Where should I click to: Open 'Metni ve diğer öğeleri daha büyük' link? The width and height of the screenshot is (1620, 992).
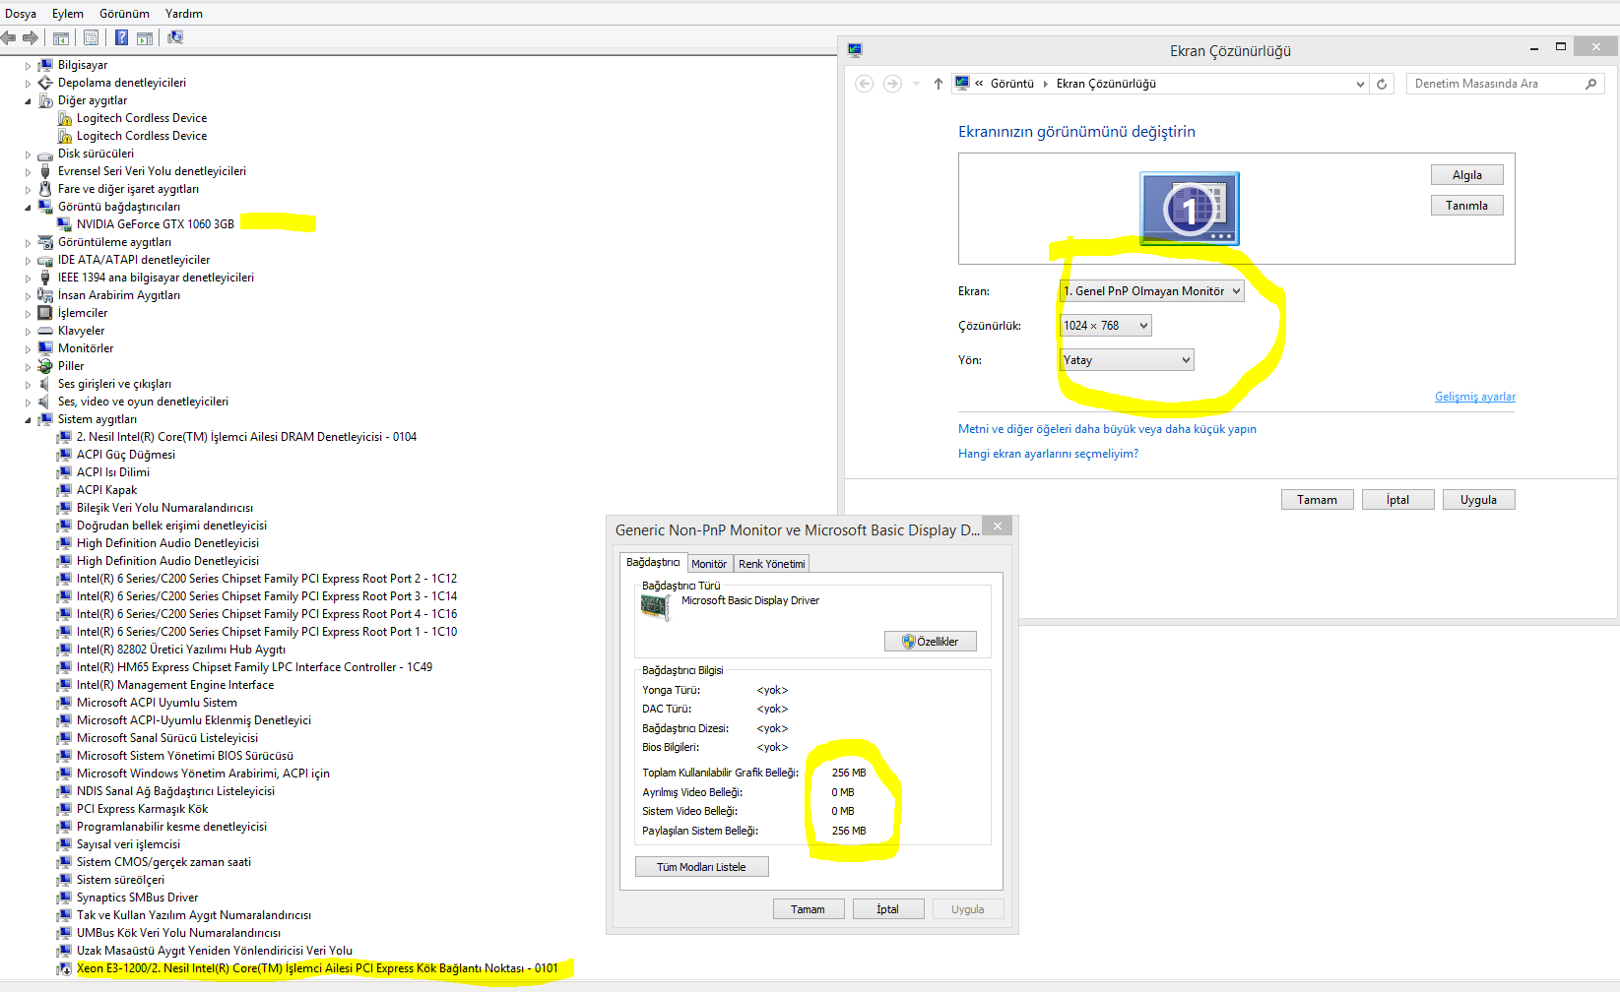1107,429
